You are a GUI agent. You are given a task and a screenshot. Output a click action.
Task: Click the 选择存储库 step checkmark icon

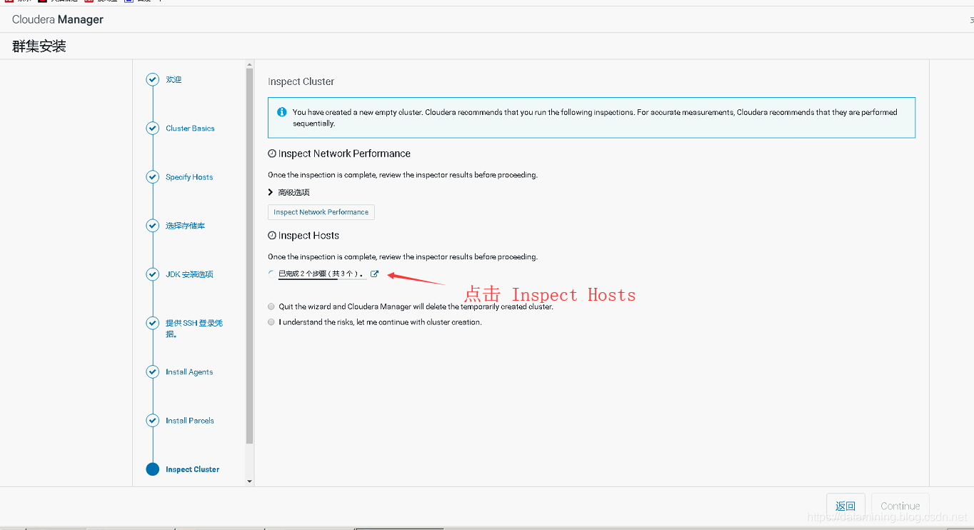152,226
